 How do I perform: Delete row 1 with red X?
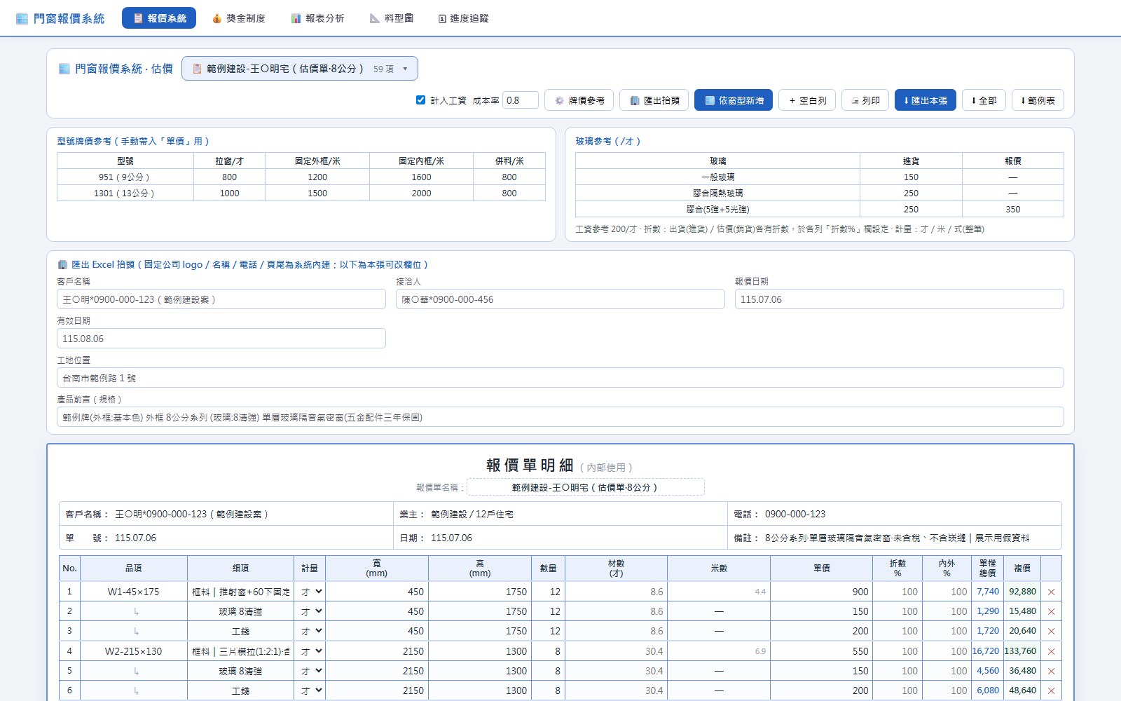(x=1051, y=592)
